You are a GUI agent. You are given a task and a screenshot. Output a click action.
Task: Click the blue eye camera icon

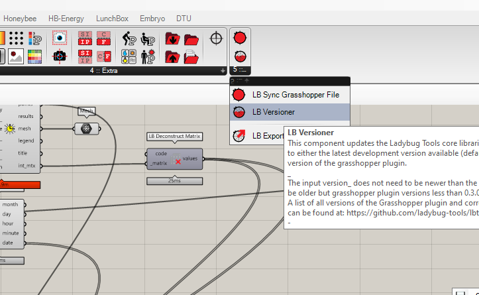(60, 38)
